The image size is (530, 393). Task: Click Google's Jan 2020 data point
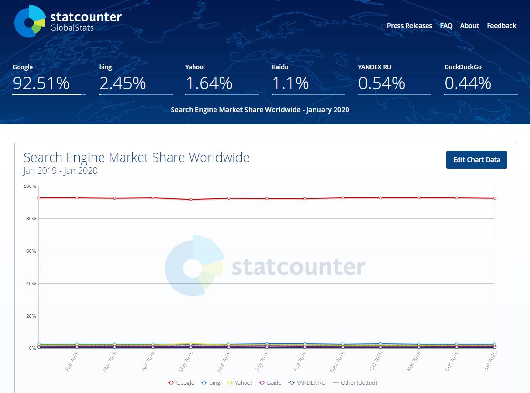(495, 198)
